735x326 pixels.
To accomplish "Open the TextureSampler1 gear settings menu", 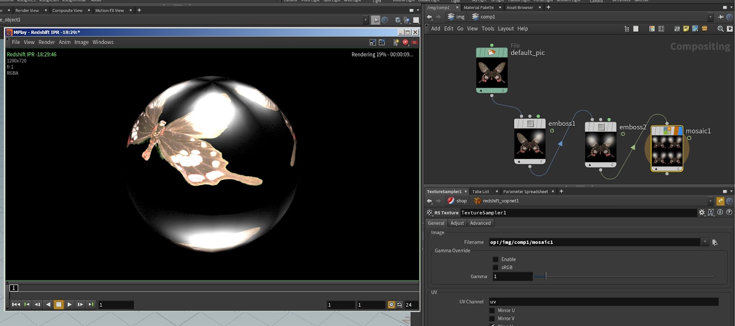I will 701,213.
